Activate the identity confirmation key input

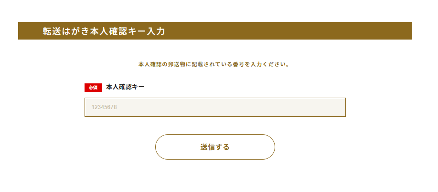215,107
